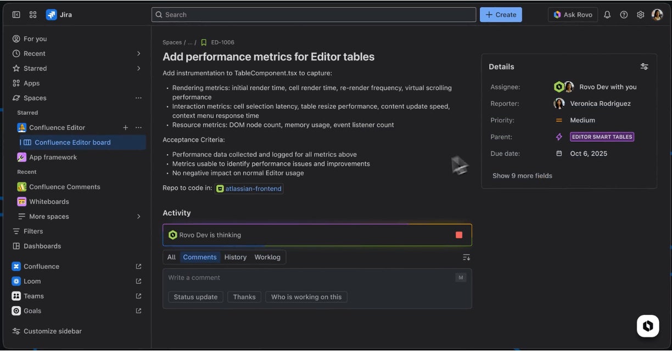Expand More spaces in the sidebar
This screenshot has width=672, height=351.
[138, 217]
